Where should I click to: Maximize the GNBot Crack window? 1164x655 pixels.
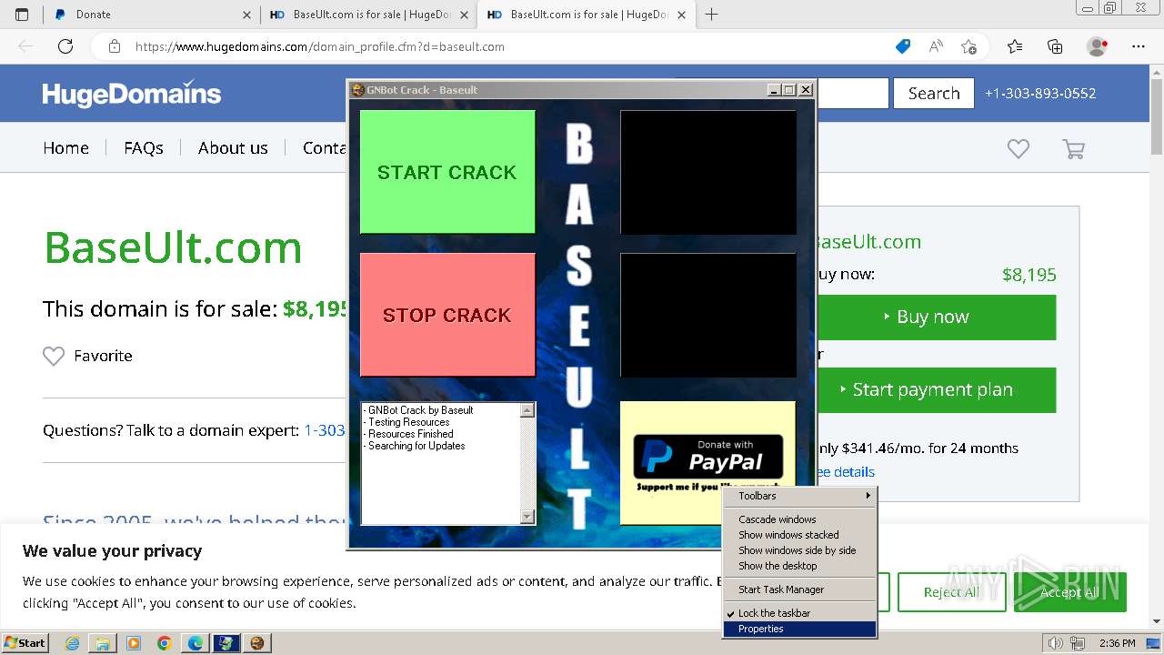[x=788, y=90]
